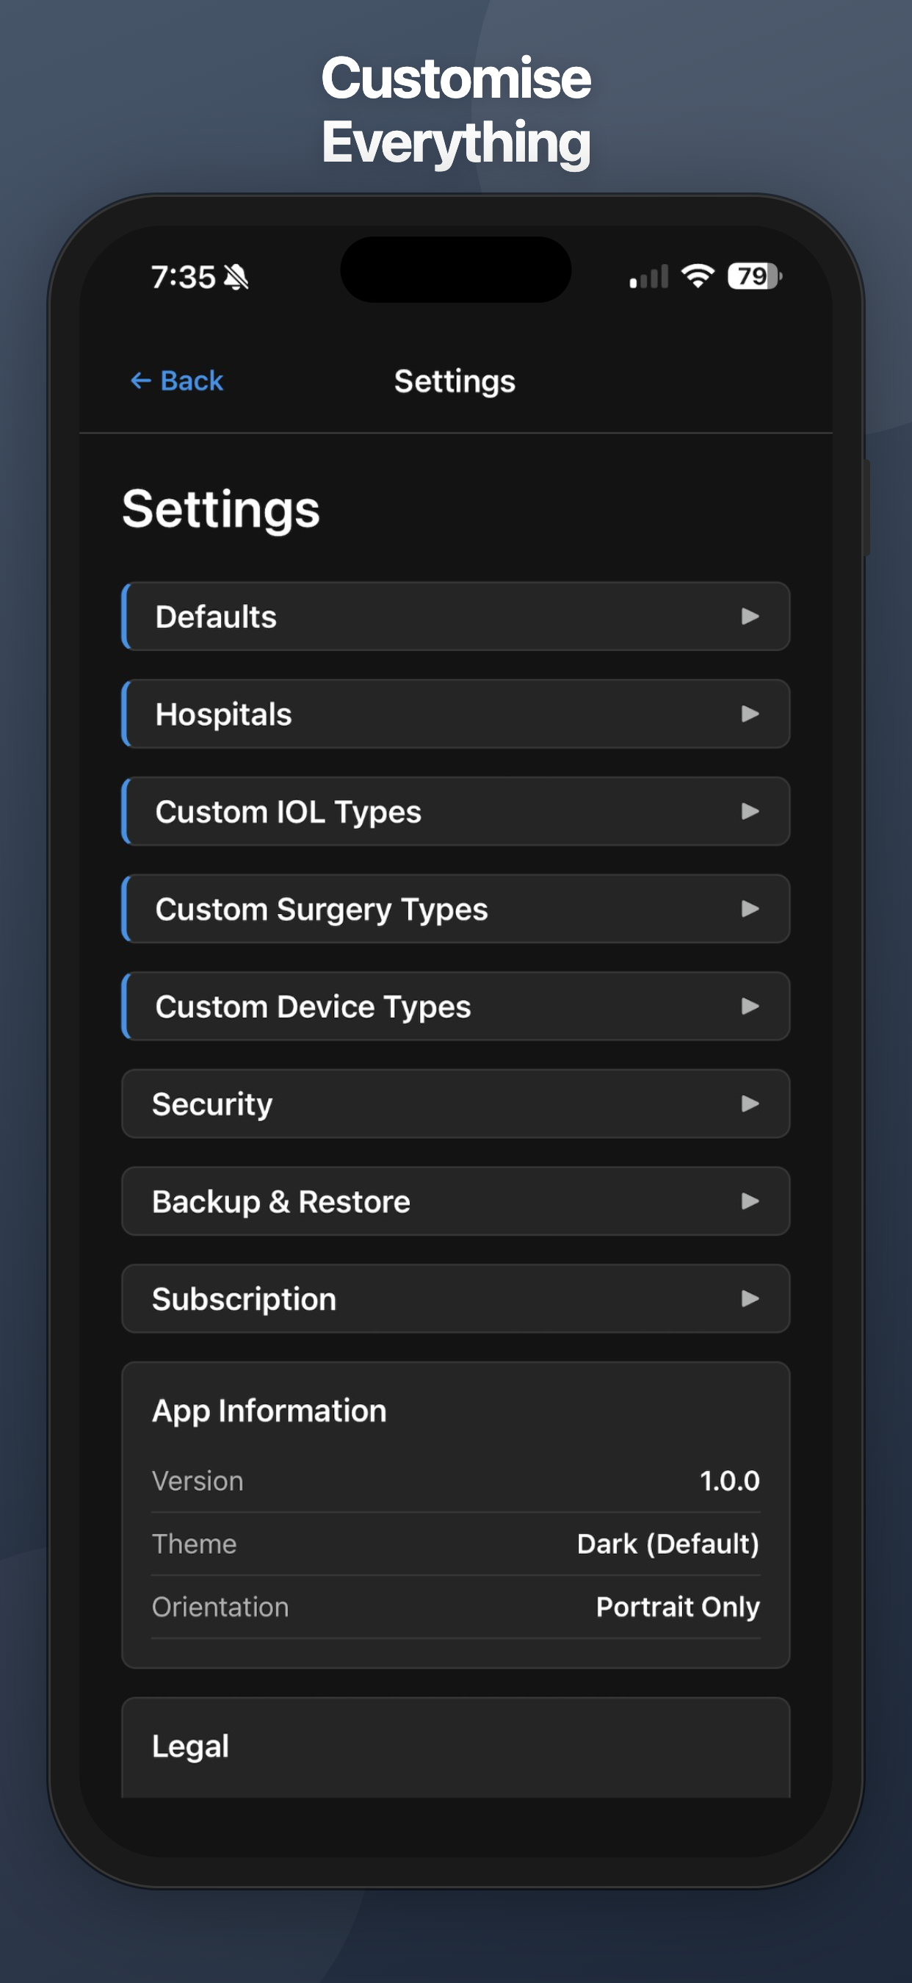Change Orientation from Portrait Only
Image resolution: width=912 pixels, height=1983 pixels.
point(677,1607)
